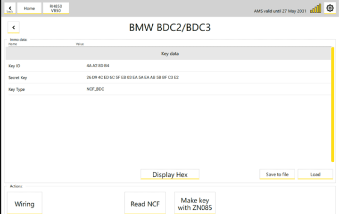Open the Wiring action

[x=25, y=203]
